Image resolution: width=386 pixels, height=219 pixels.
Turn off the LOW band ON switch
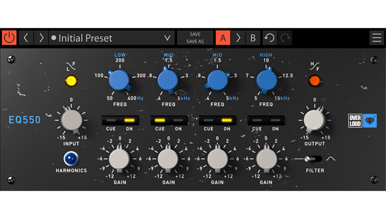[x=130, y=120]
